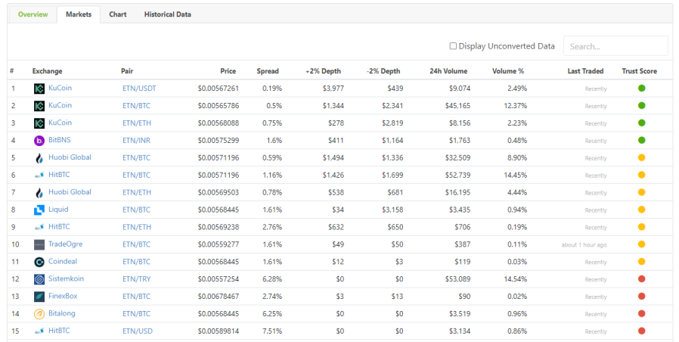Click the FinexBox logo icon
The width and height of the screenshot is (679, 342).
(39, 297)
